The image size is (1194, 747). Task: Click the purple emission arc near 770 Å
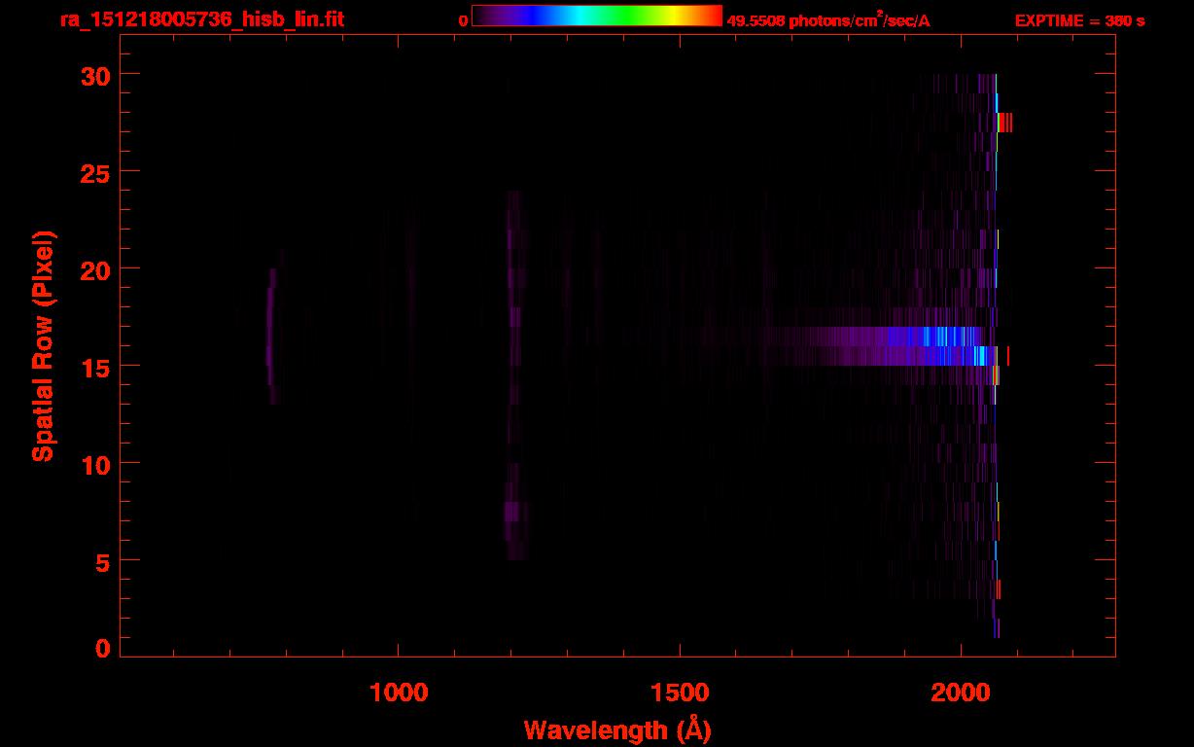tap(271, 336)
